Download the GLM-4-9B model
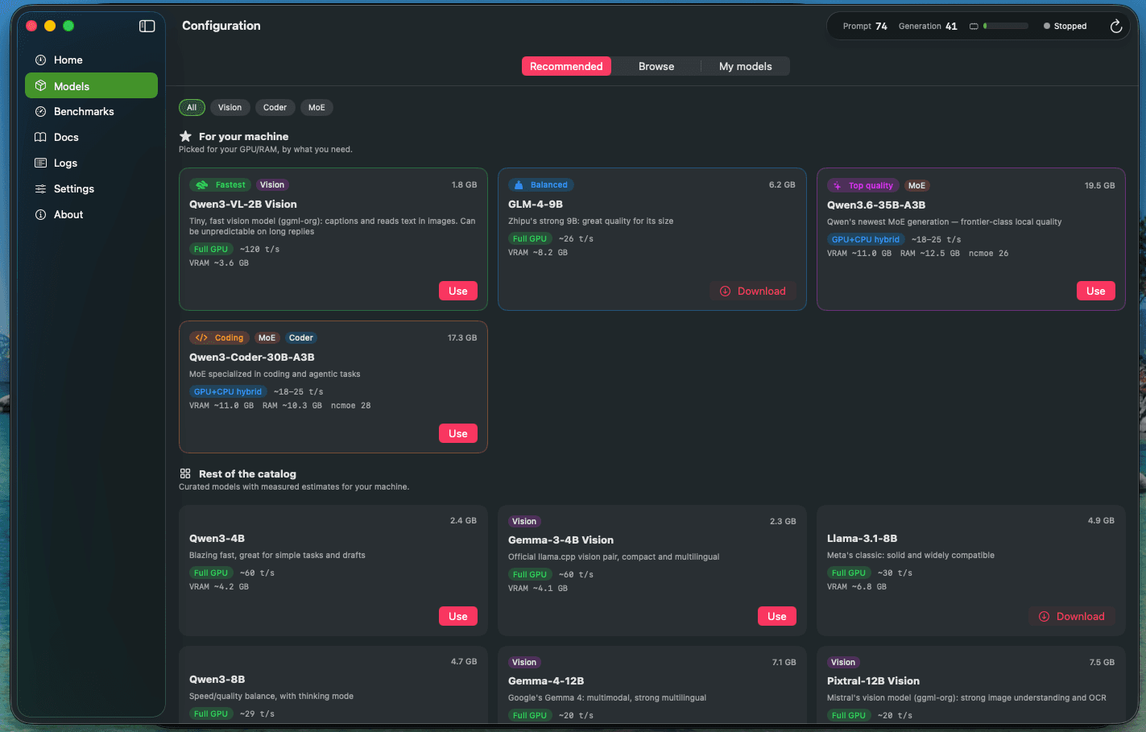Viewport: 1146px width, 732px height. pyautogui.click(x=753, y=291)
